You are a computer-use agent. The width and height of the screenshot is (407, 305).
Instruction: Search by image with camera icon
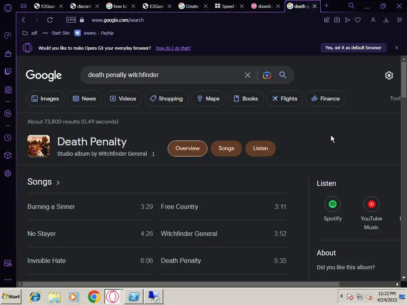coord(267,75)
